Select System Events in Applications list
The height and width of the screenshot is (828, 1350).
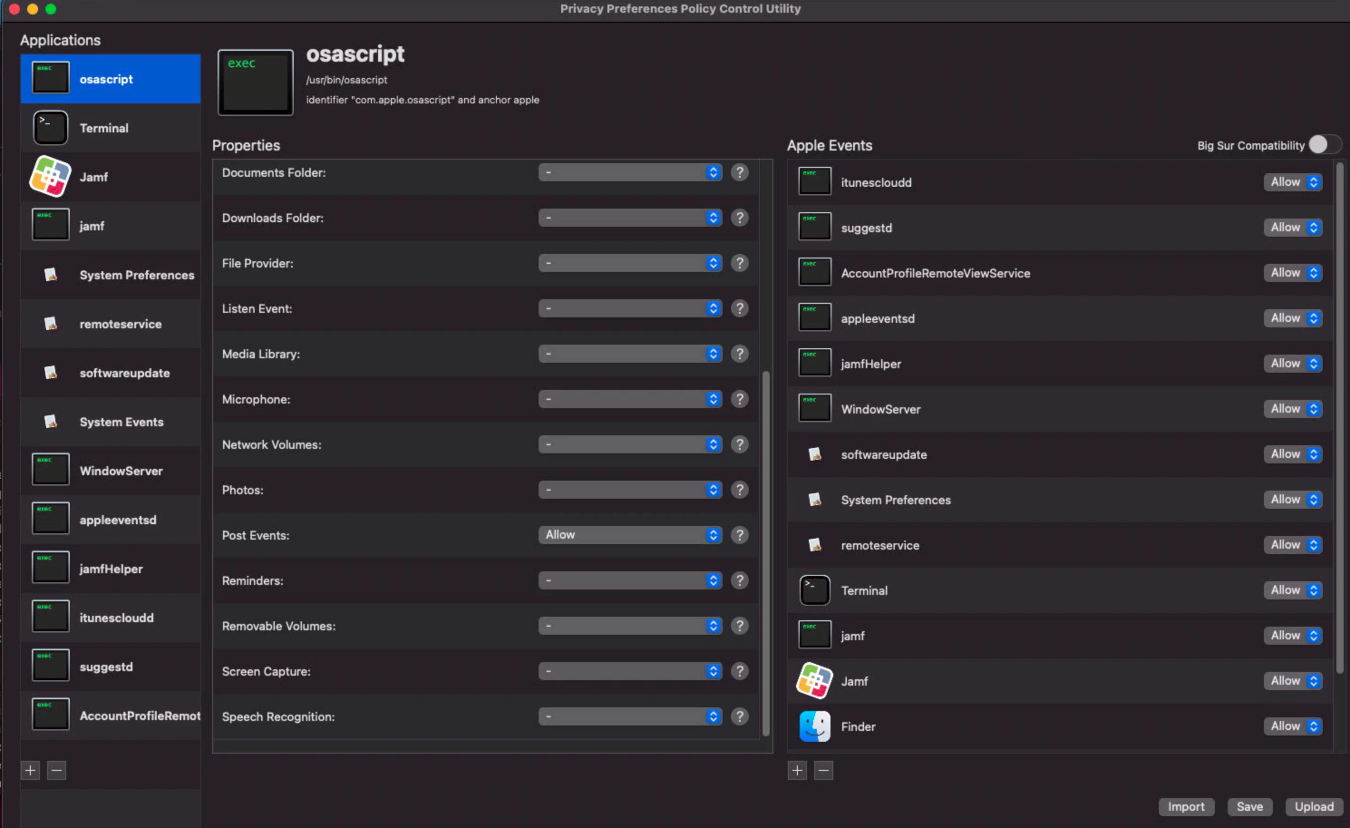click(121, 422)
